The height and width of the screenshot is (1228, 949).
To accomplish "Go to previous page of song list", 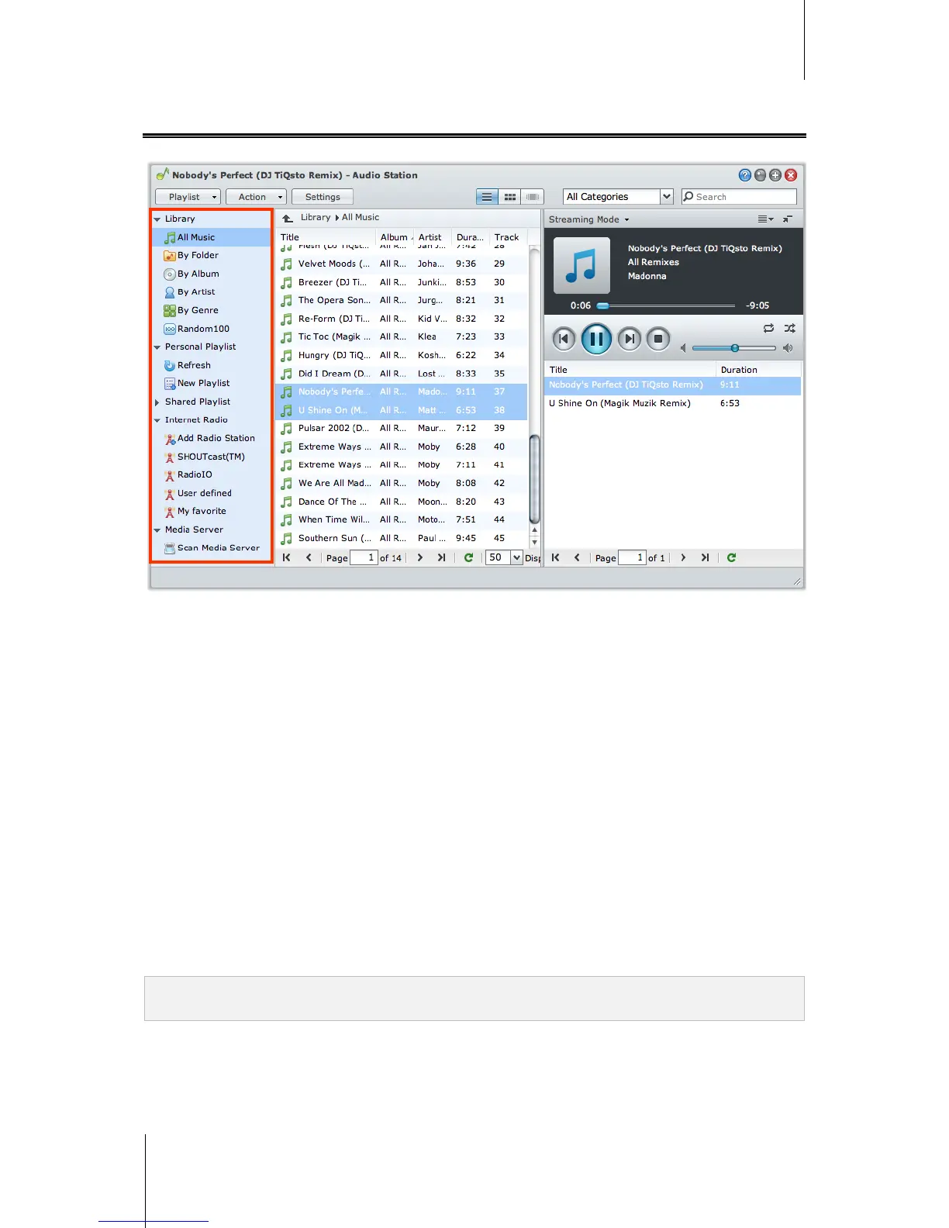I will (x=309, y=557).
